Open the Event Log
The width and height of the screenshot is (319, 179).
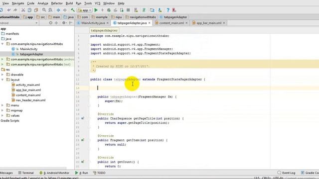click(286, 173)
